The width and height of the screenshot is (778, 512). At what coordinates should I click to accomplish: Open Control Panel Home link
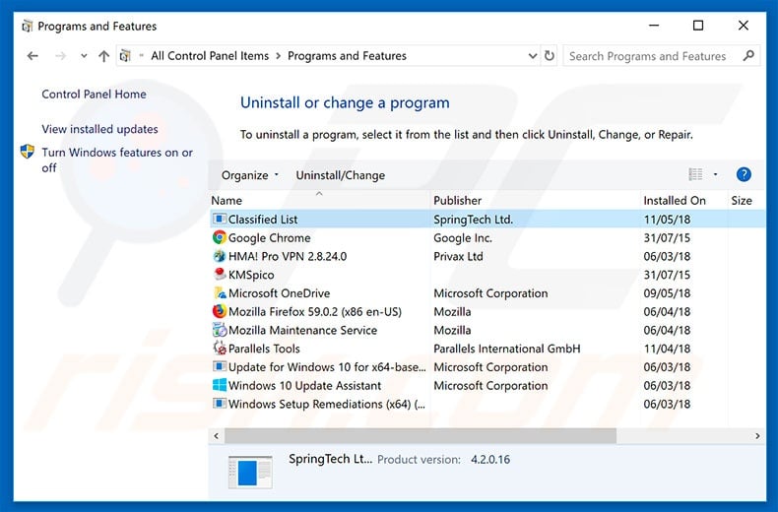pos(94,94)
